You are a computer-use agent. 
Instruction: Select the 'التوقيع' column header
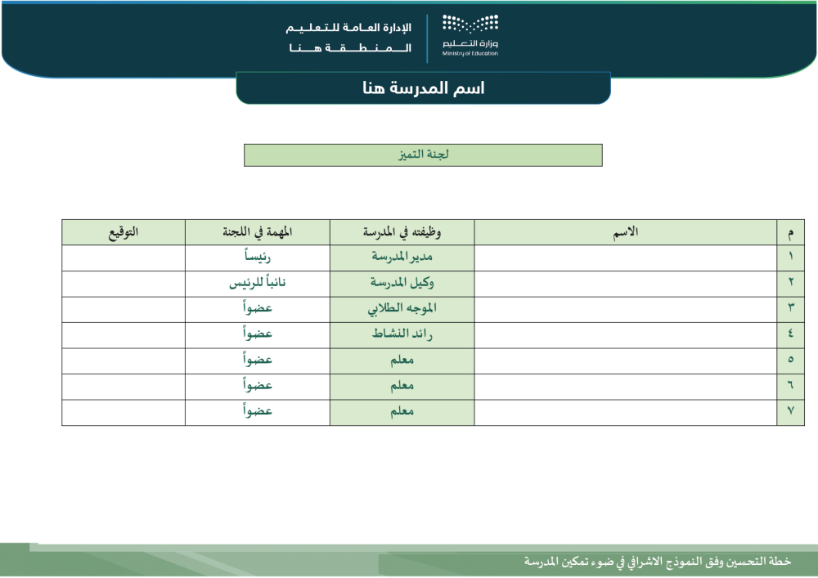click(x=124, y=232)
